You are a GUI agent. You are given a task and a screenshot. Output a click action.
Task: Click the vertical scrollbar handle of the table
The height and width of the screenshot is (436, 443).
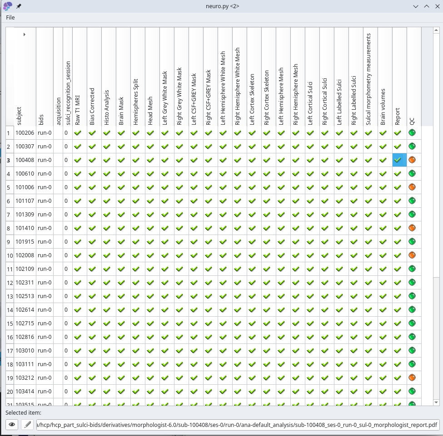tap(436, 155)
